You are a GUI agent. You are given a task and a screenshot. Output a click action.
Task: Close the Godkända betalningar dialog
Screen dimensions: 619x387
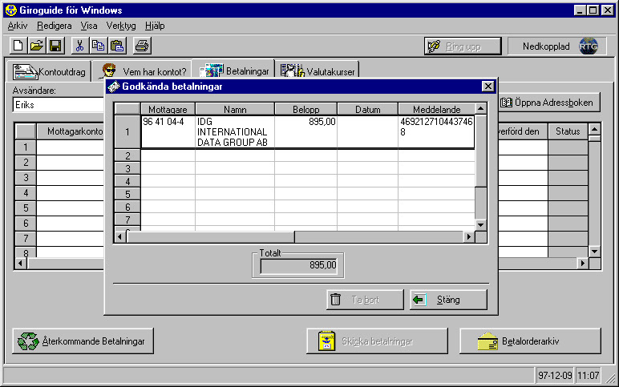pos(488,86)
